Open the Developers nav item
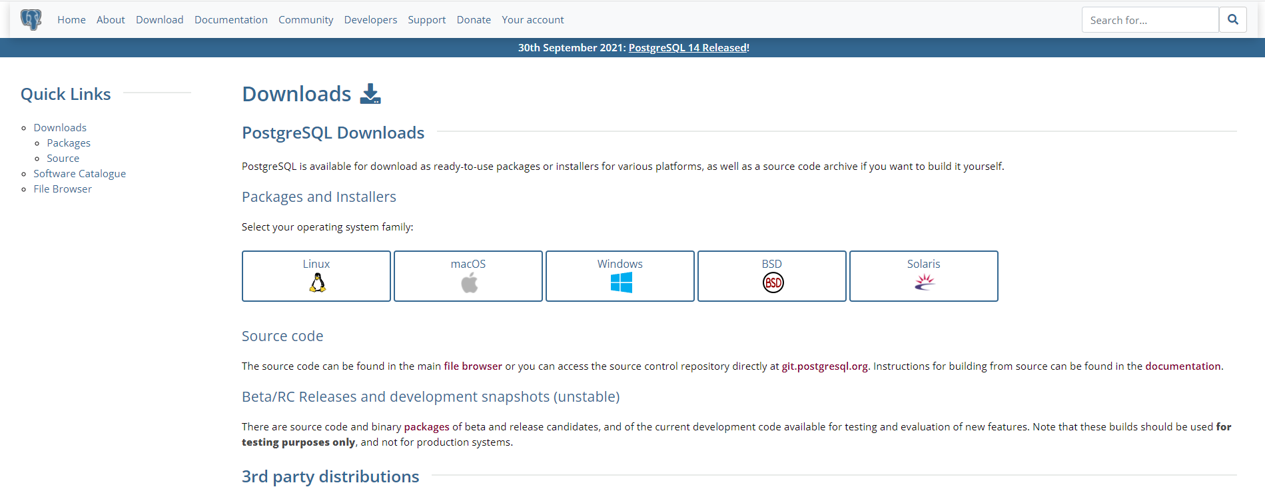Image resolution: width=1265 pixels, height=487 pixels. click(x=370, y=20)
